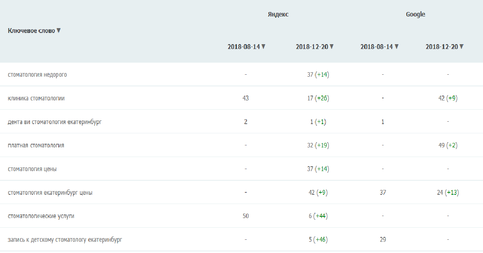Screen dimensions: 483x253
Task: Click the 24 (+13) Google position value
Action: [x=448, y=193]
